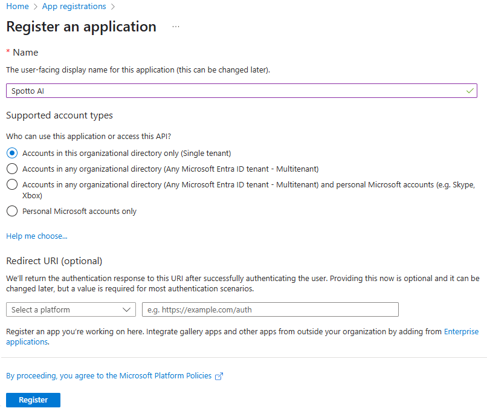Open the ellipsis menu beside the page title
Viewport: 487px width, 411px height.
176,27
